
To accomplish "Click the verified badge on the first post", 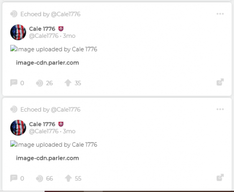I will 61,29.
